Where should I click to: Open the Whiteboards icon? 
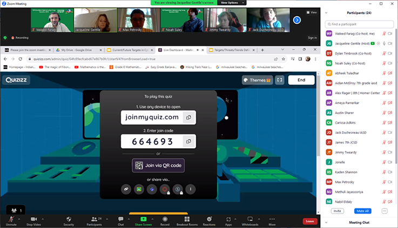pos(250,219)
